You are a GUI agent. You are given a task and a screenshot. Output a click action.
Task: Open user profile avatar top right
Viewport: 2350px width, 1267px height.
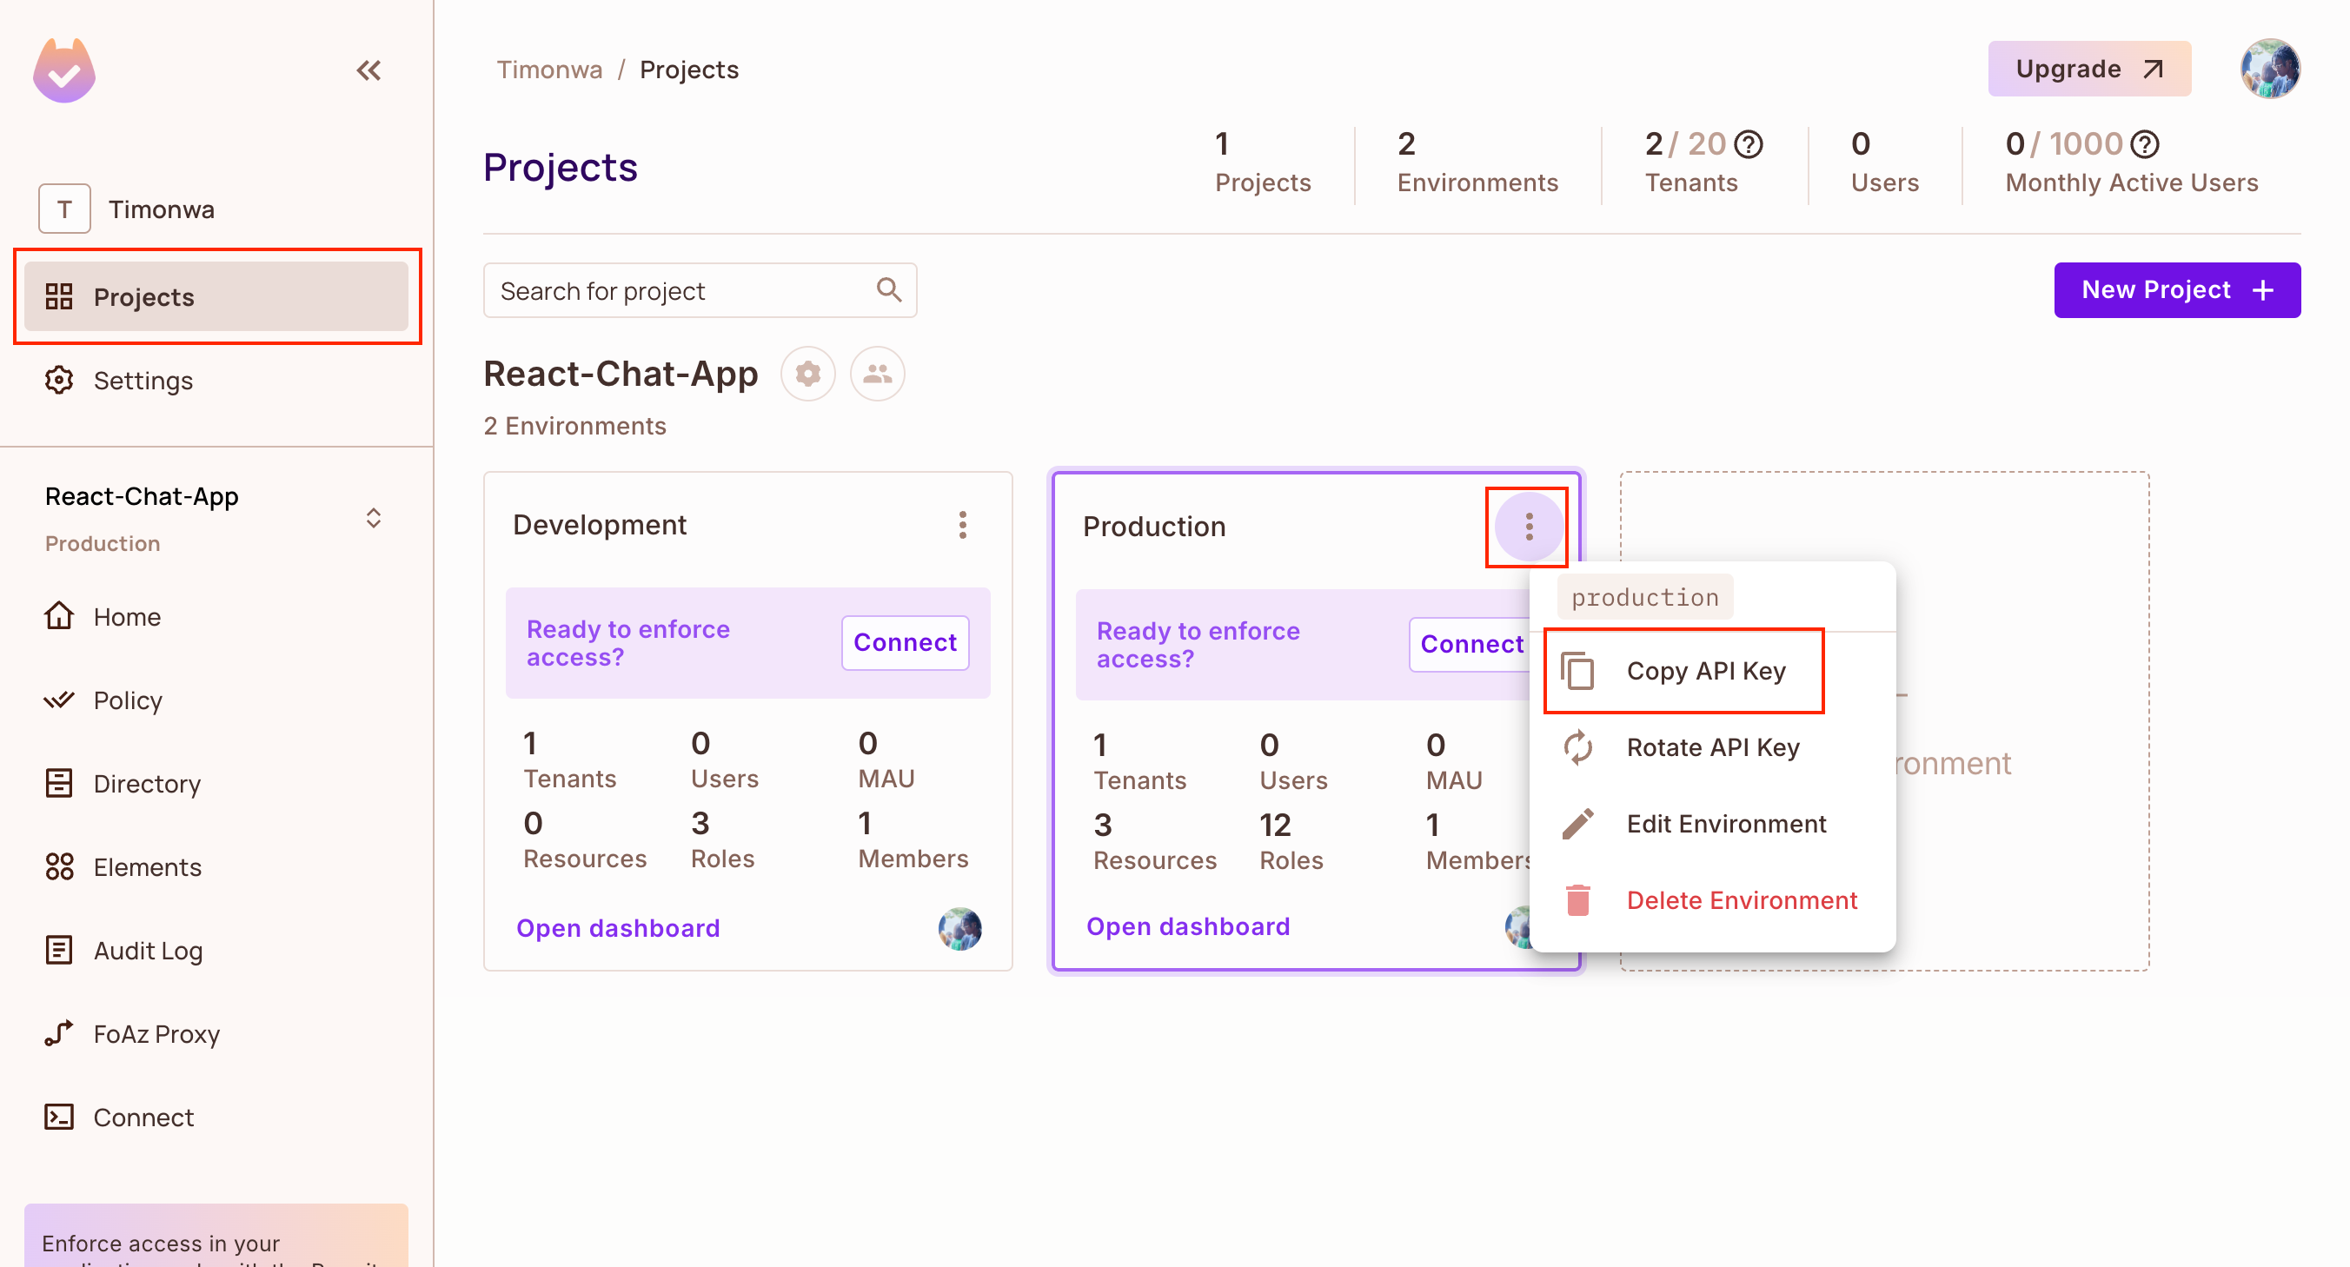(2269, 69)
